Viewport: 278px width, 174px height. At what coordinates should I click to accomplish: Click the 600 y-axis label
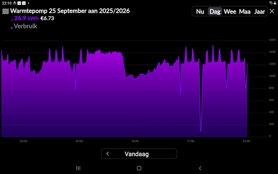(271, 100)
